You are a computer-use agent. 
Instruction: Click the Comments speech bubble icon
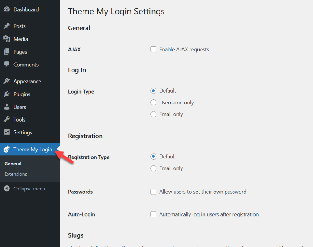click(7, 65)
